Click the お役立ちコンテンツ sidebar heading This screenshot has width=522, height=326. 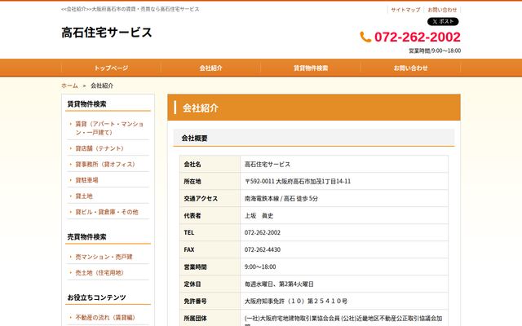coord(96,297)
